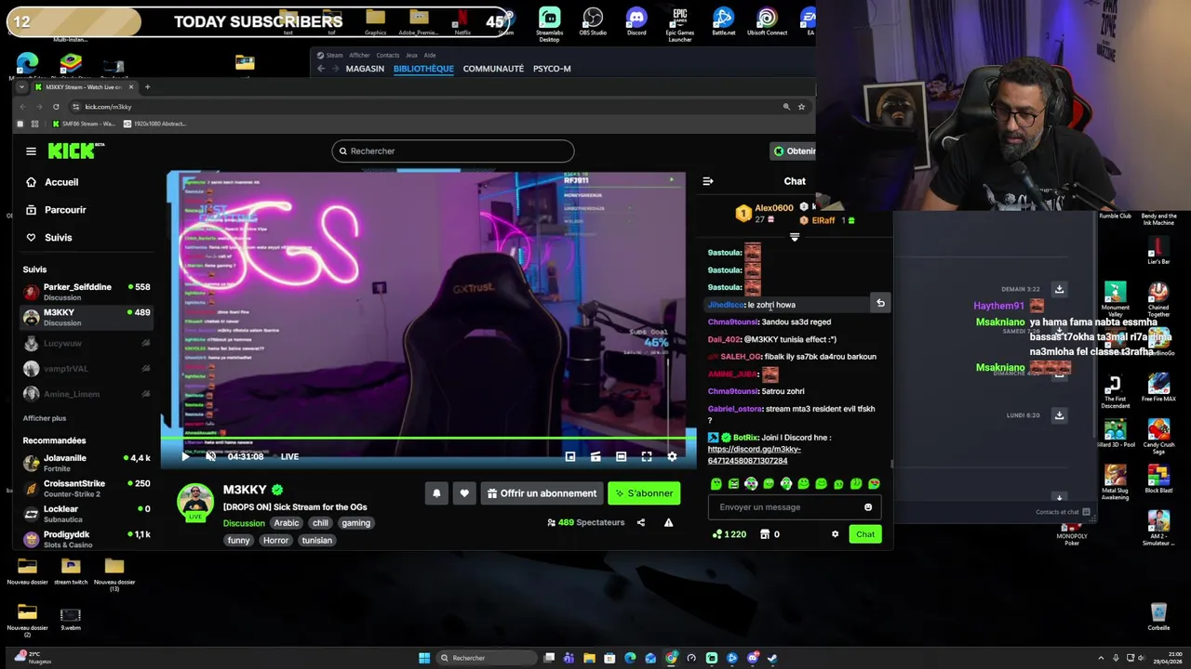Toggle the notification bell for M3KKY
The width and height of the screenshot is (1191, 669).
click(x=436, y=493)
